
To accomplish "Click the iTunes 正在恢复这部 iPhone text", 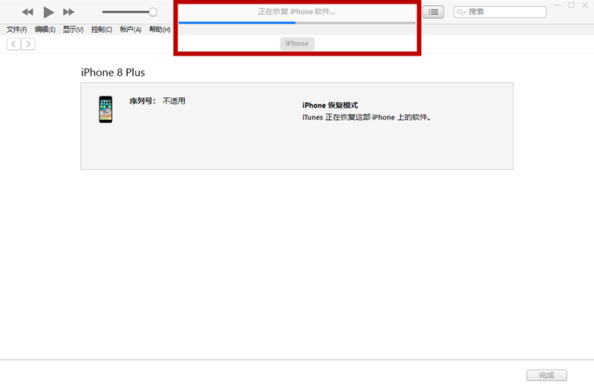I will coord(366,117).
